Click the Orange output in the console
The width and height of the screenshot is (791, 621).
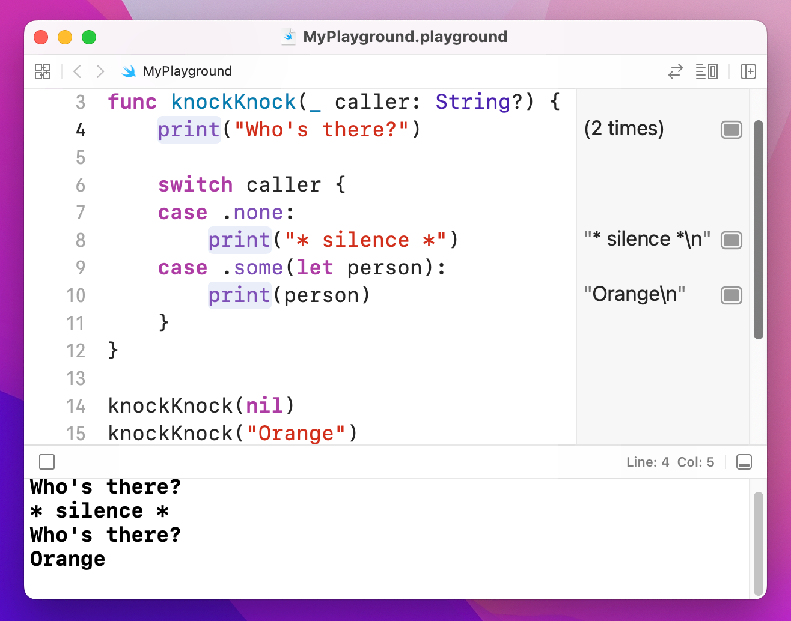point(67,559)
